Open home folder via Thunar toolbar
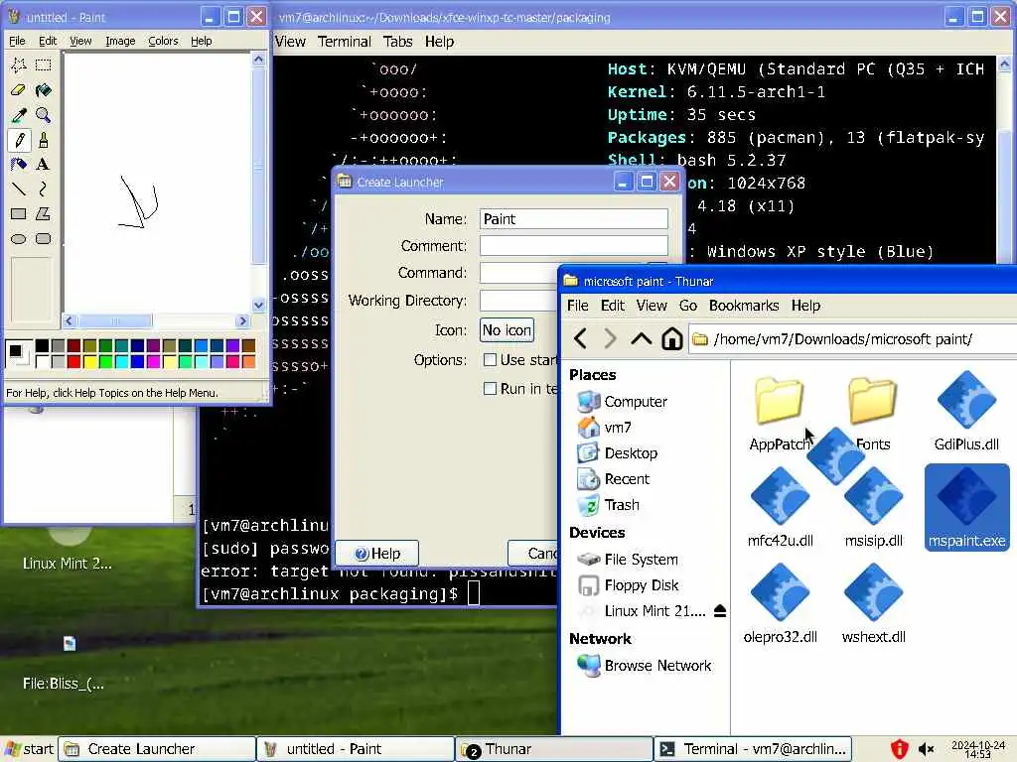The image size is (1017, 762). pos(672,338)
